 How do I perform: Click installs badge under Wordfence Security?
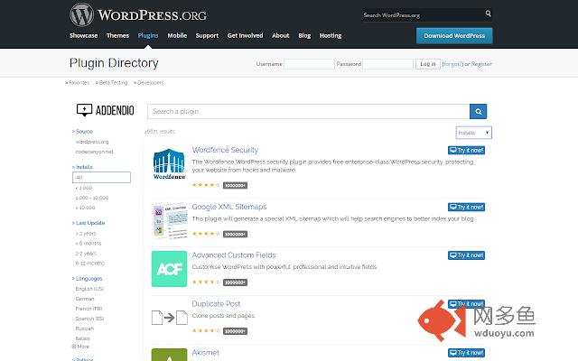pyautogui.click(x=235, y=185)
